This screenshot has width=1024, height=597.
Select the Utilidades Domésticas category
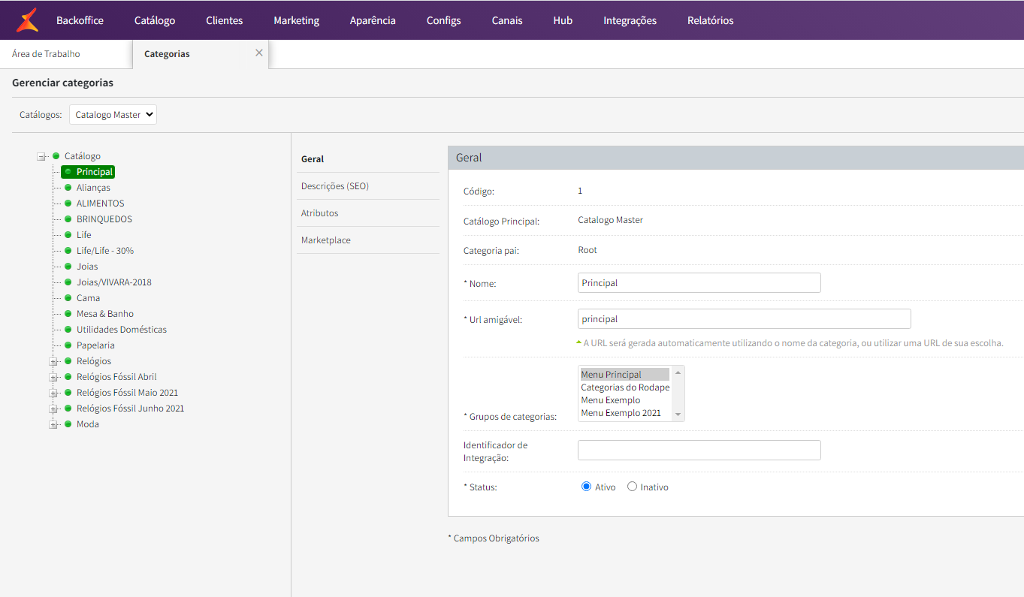[x=122, y=330]
